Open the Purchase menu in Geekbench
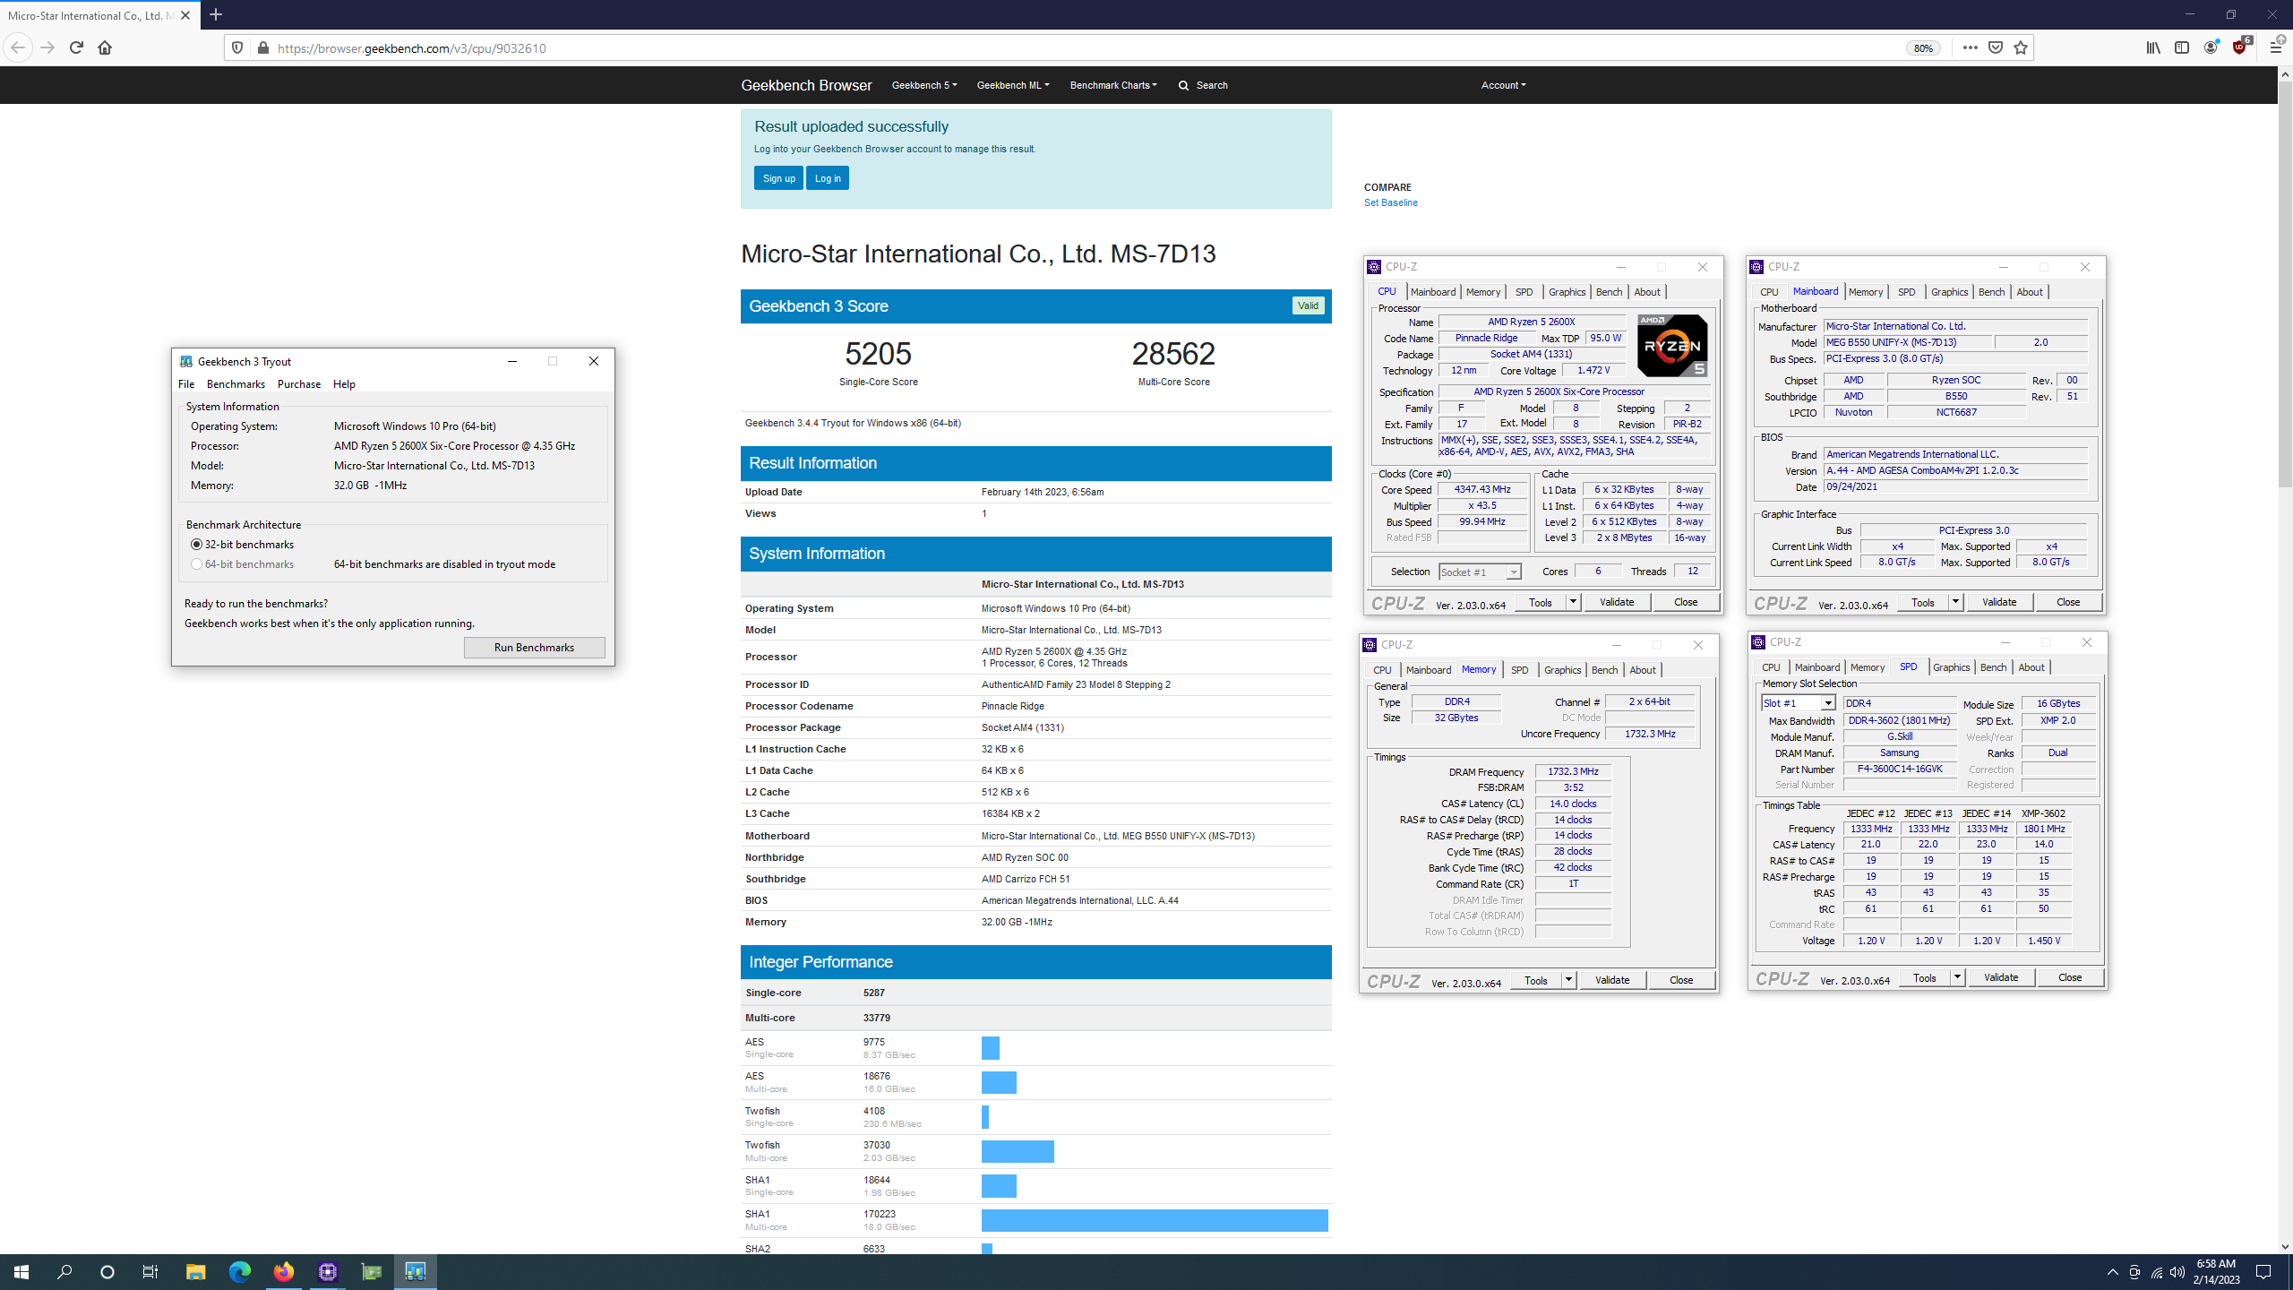 point(299,383)
